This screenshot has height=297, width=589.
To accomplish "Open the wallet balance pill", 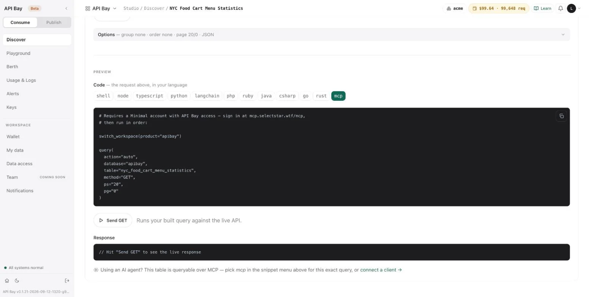I will point(499,8).
